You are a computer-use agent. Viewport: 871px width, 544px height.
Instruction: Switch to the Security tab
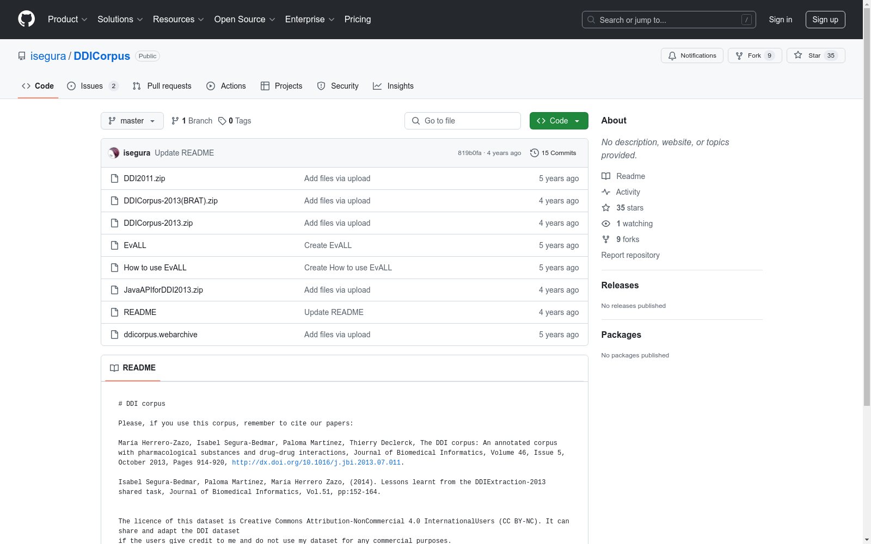pos(338,86)
